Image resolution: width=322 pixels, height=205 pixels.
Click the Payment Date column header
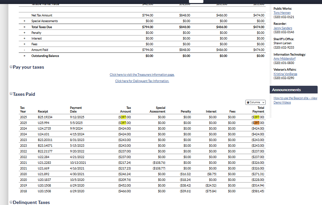tap(76, 110)
